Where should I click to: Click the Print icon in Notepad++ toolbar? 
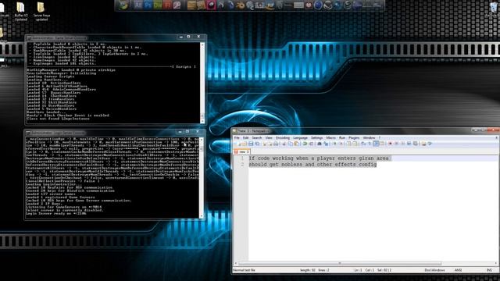tap(276, 144)
